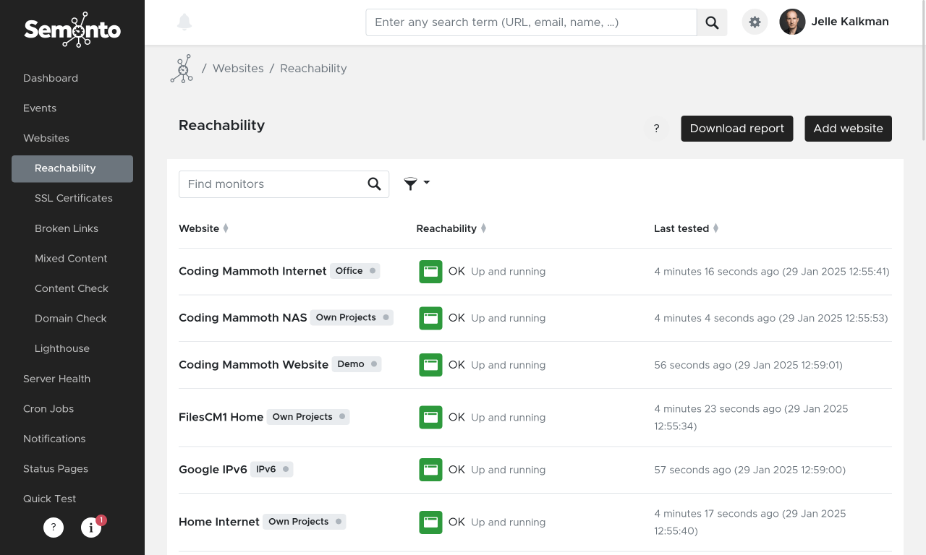Open the info icon with red badge
The image size is (926, 555).
tap(91, 528)
